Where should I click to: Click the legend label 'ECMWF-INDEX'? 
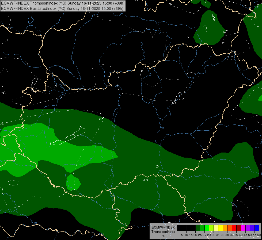[163, 227]
